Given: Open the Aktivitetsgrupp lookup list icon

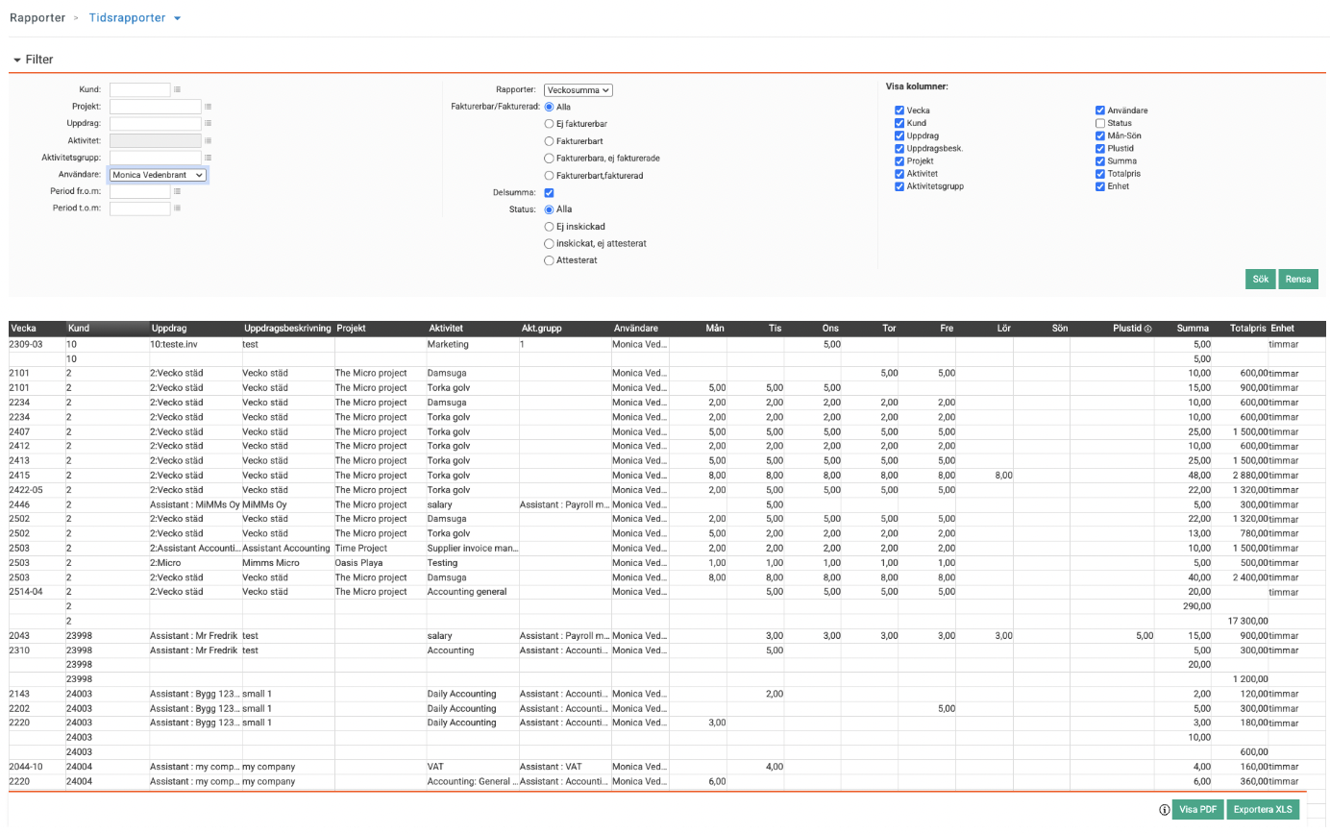Looking at the screenshot, I should (x=208, y=158).
